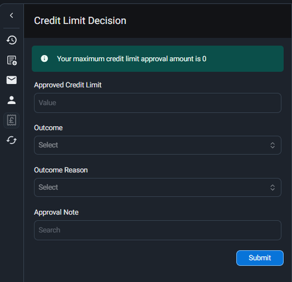Click the Approved Credit Limit label
Screen dimensions: 292x282
(68, 85)
